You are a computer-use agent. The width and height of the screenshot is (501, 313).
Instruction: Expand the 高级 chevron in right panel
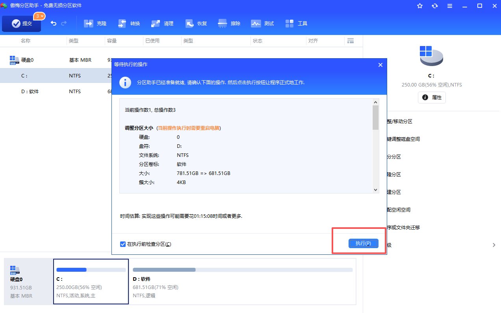(x=494, y=245)
